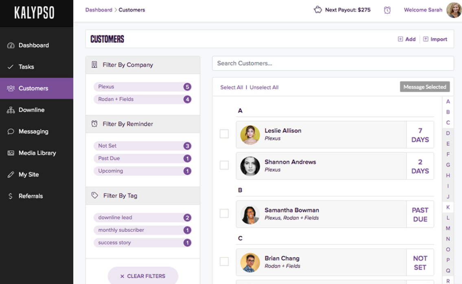
Task: Click the My Site pencil icon
Action: [x=11, y=175]
